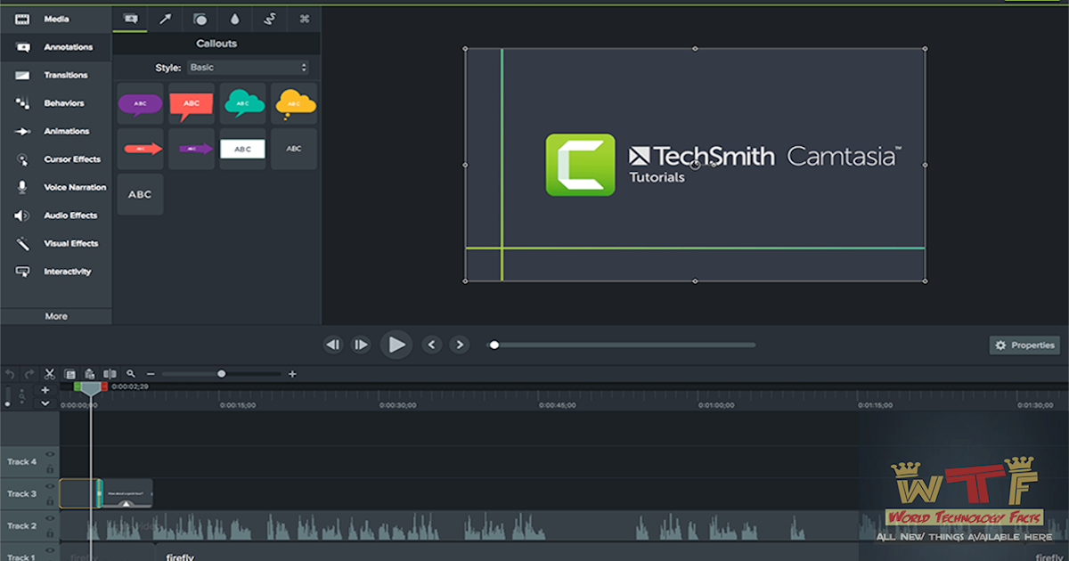Click the timeline zoom slider handle

pyautogui.click(x=222, y=374)
